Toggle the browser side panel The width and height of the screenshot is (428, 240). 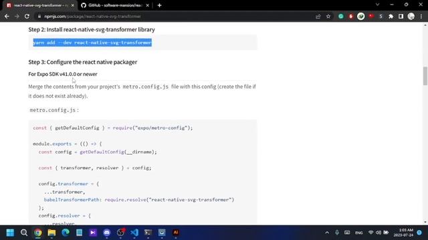(401, 16)
